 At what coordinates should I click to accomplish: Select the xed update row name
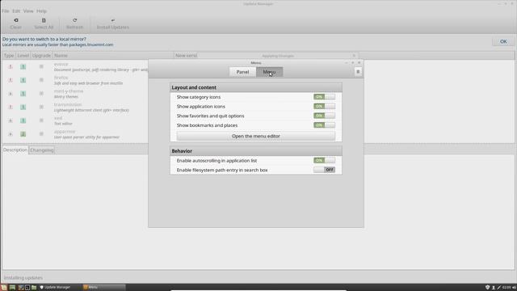(58, 118)
